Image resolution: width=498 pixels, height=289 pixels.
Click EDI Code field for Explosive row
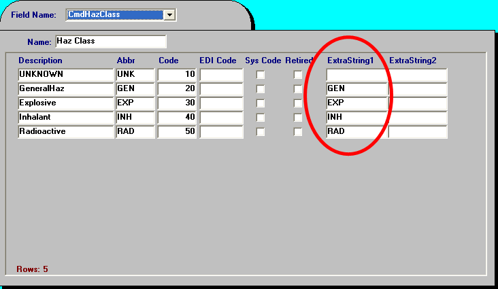coord(221,103)
